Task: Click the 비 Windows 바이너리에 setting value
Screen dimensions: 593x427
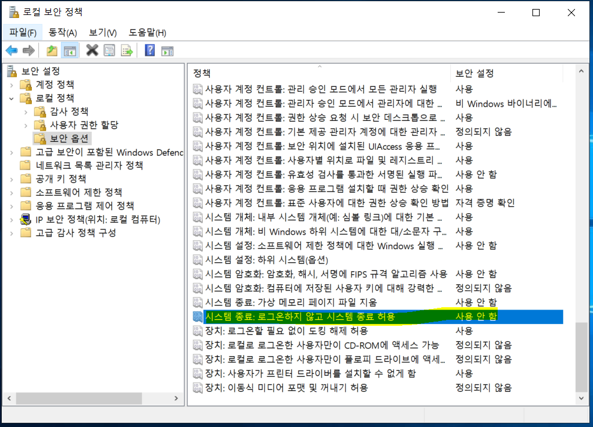Action: click(506, 104)
